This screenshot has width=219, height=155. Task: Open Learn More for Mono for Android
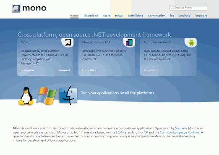tap(151, 70)
